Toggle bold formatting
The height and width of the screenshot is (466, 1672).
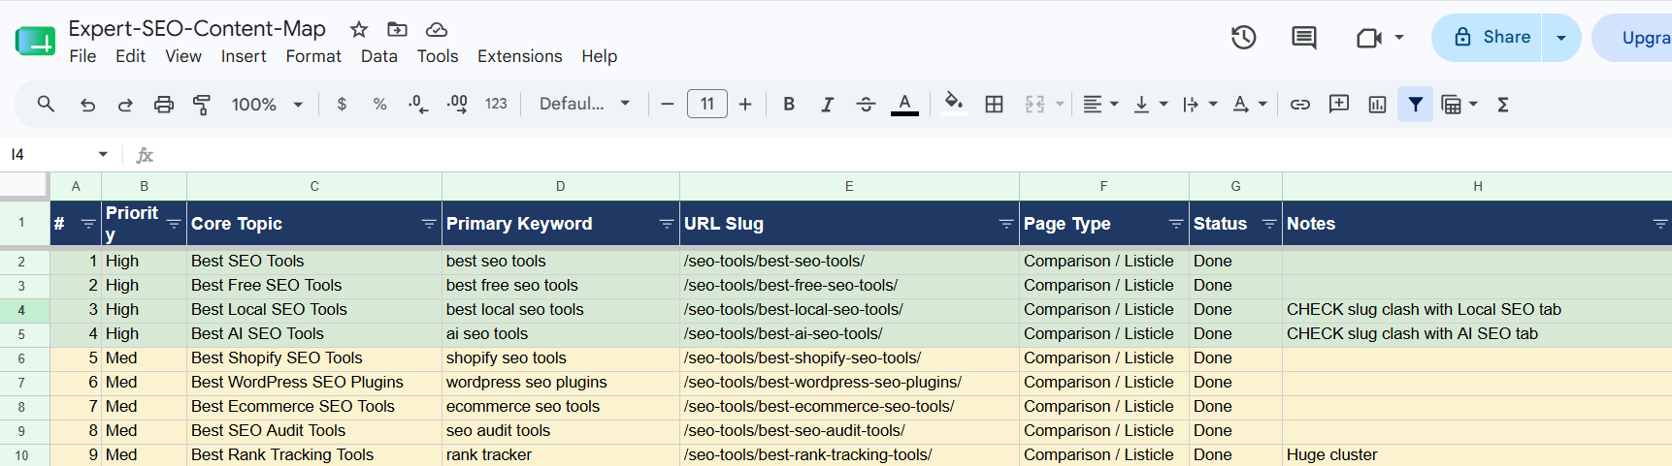[x=789, y=104]
